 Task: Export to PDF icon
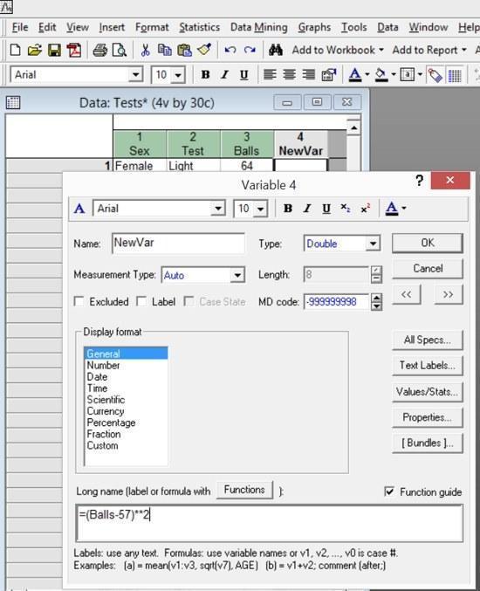tap(74, 50)
